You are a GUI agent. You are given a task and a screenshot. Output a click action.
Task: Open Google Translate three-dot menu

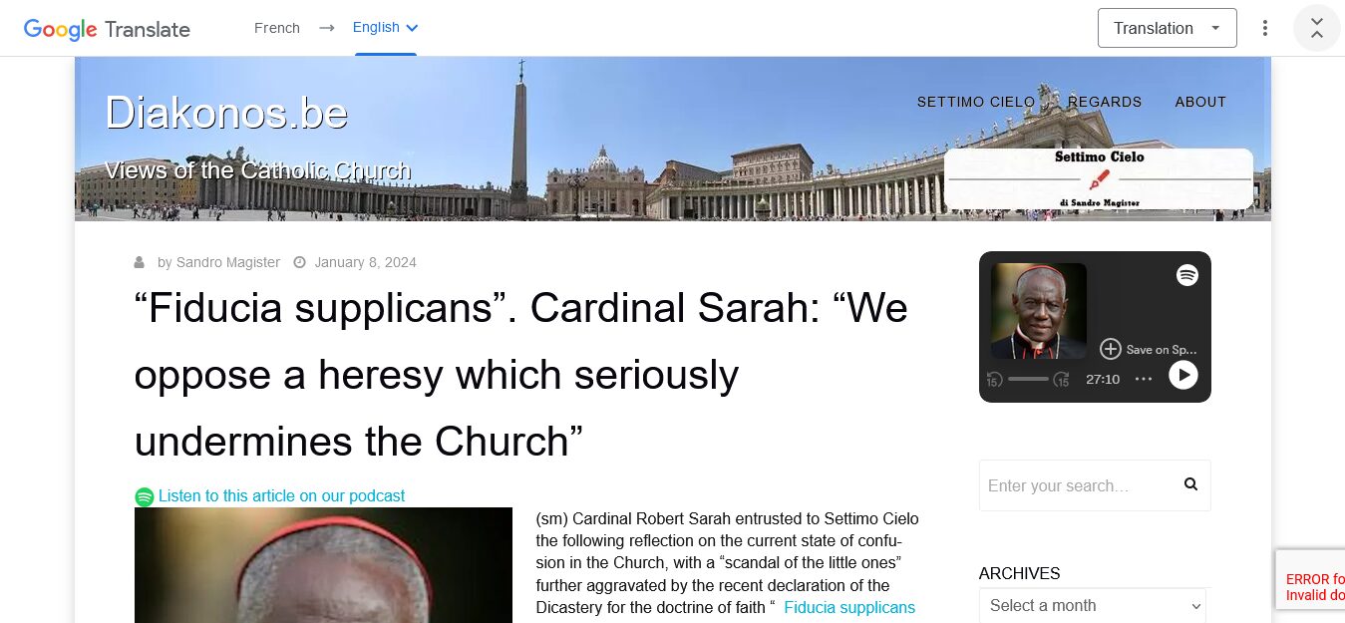pyautogui.click(x=1265, y=28)
